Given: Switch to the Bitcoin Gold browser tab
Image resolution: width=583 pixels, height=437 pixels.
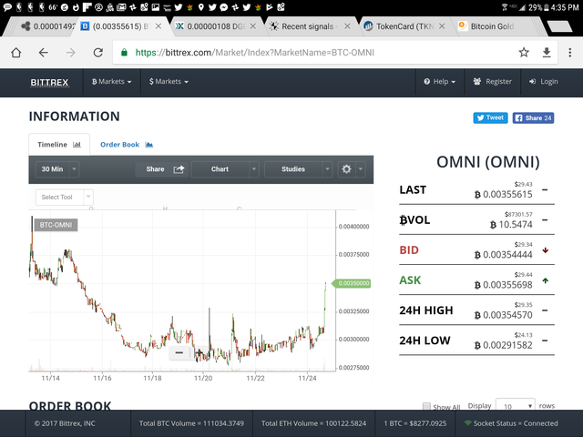Looking at the screenshot, I should (x=493, y=26).
